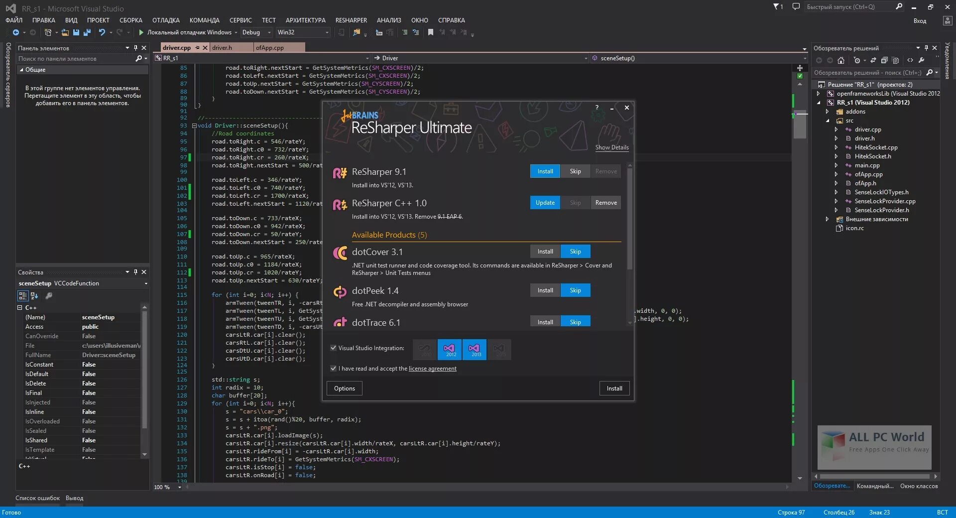Click the Categorized view icon in Properties panel
This screenshot has height=518, width=956.
pyautogui.click(x=23, y=296)
